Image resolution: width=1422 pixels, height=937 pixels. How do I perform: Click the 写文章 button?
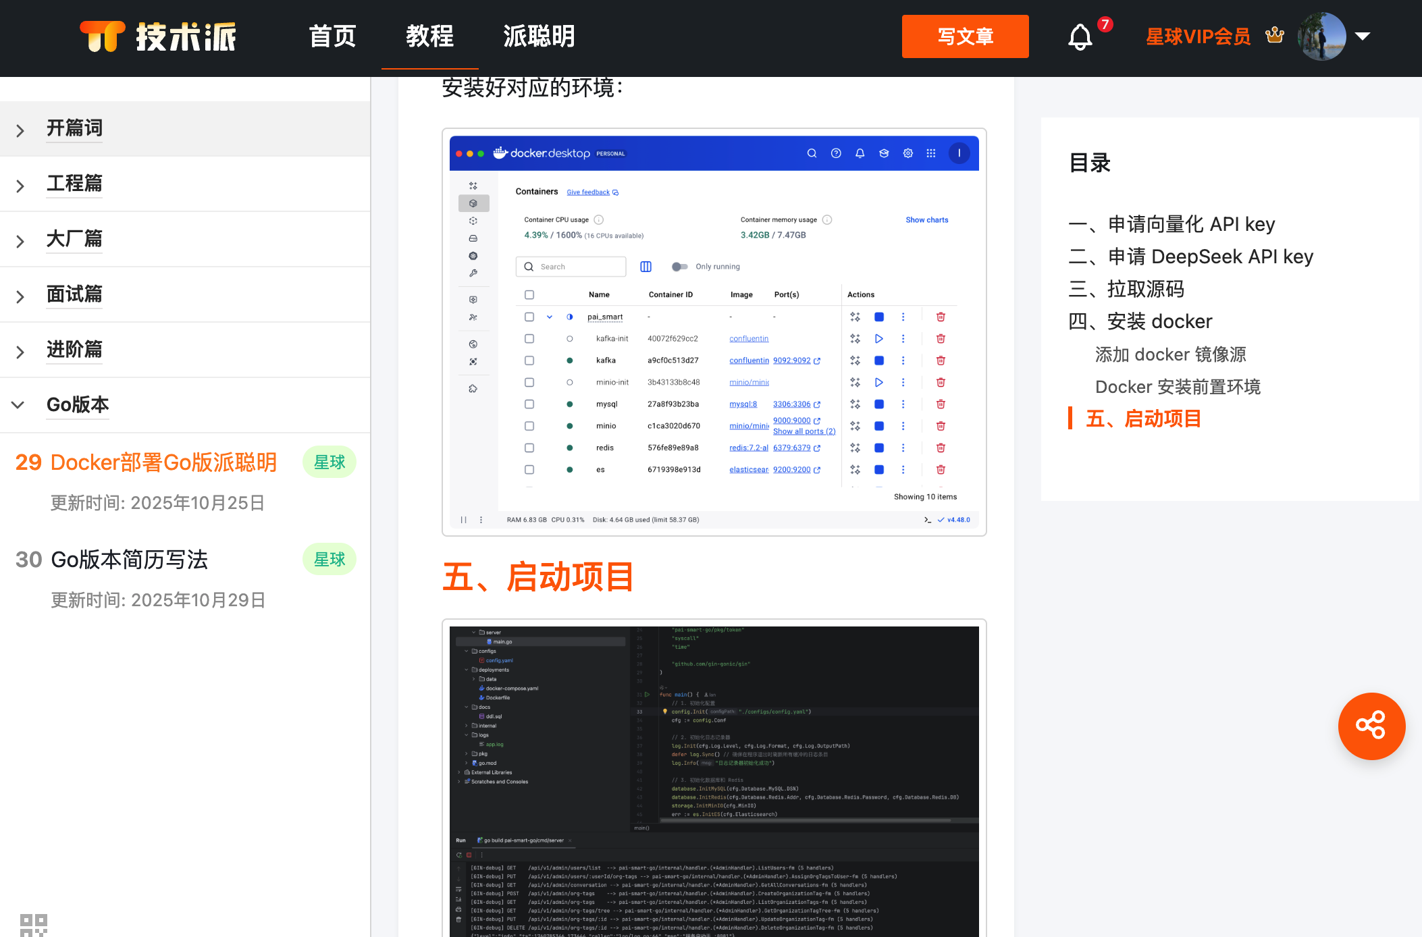965,36
